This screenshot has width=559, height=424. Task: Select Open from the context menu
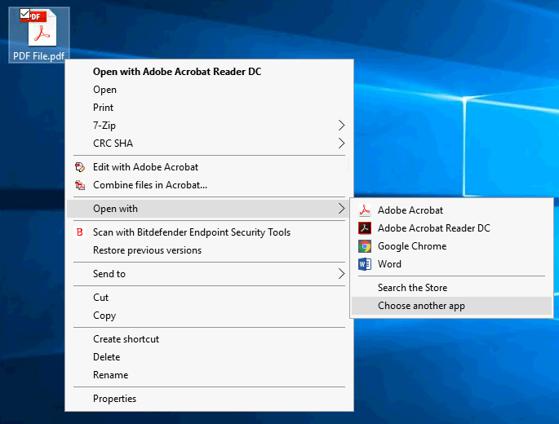pos(209,90)
